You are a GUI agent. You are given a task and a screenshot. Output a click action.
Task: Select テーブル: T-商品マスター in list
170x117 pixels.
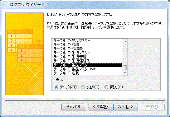[88, 41]
